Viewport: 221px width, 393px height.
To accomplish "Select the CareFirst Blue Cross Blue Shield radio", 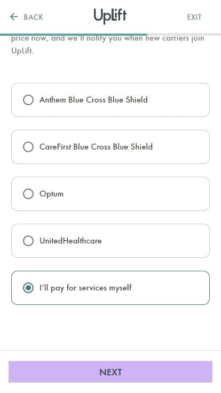I will [x=28, y=147].
